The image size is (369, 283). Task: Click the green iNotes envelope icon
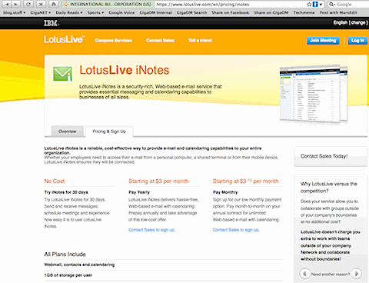62,74
